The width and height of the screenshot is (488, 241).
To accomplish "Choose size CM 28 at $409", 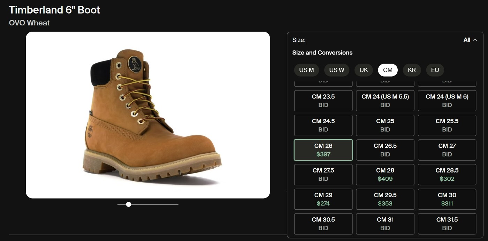I will click(385, 175).
